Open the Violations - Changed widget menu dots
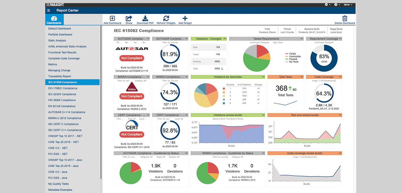This screenshot has width=402, height=193. click(x=225, y=39)
